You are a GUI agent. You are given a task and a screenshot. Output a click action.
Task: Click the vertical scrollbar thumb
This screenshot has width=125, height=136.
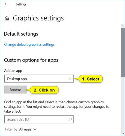[123, 52]
